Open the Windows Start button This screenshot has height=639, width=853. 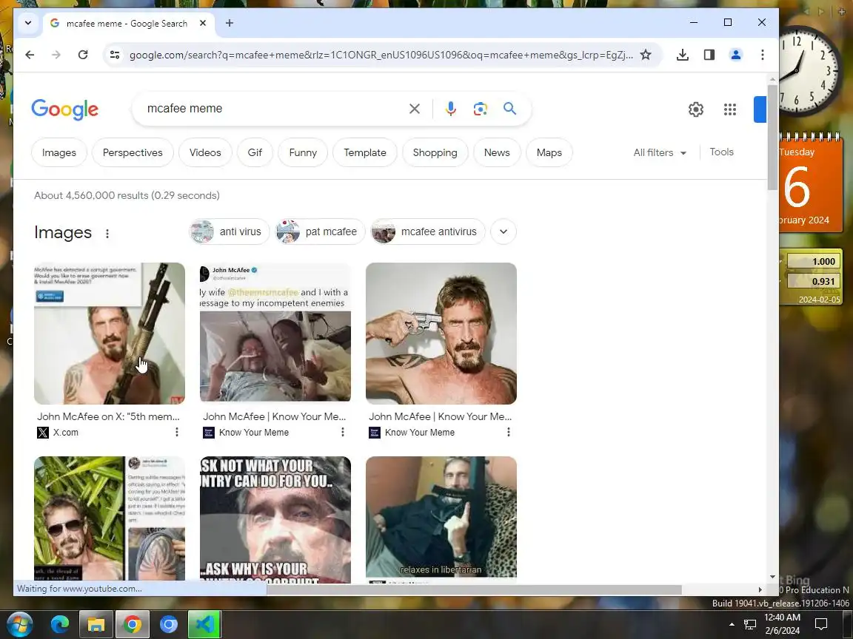pos(19,624)
